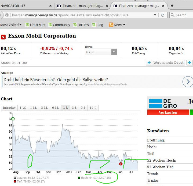Click the Stand: 03:01 Uhr timestamp
This screenshot has width=193, height=186.
pyautogui.click(x=14, y=63)
